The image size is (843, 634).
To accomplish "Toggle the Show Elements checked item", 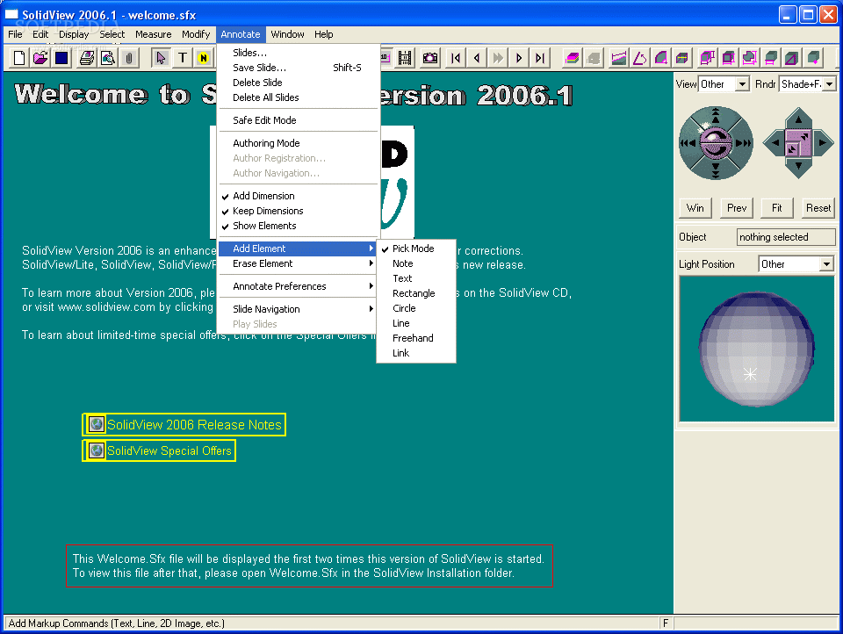I will click(299, 226).
